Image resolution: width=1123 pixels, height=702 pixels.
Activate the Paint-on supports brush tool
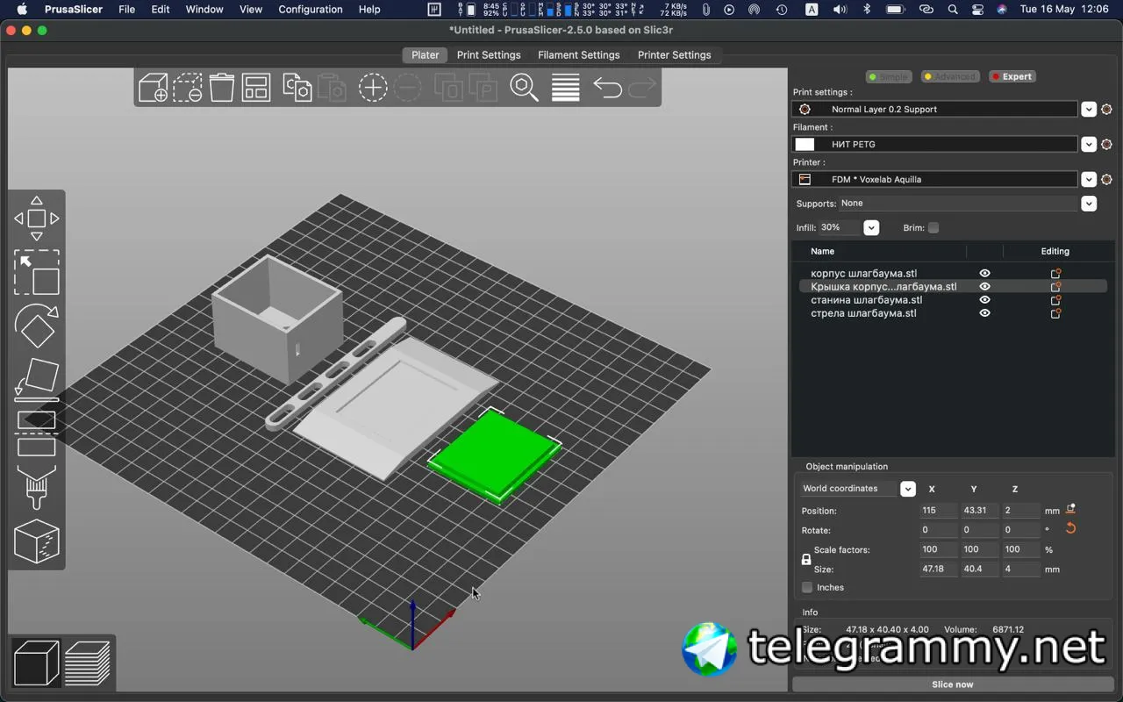(x=37, y=487)
